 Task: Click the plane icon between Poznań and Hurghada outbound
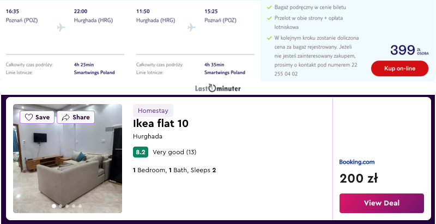click(61, 27)
